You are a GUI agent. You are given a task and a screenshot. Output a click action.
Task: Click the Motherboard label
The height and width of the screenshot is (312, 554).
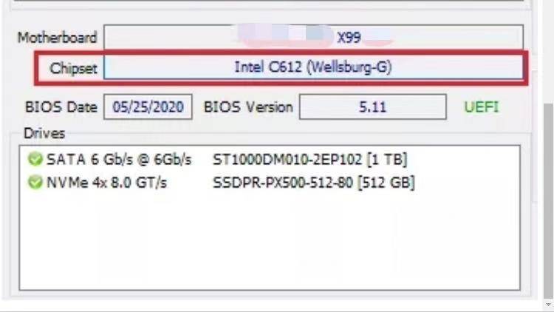pos(57,37)
